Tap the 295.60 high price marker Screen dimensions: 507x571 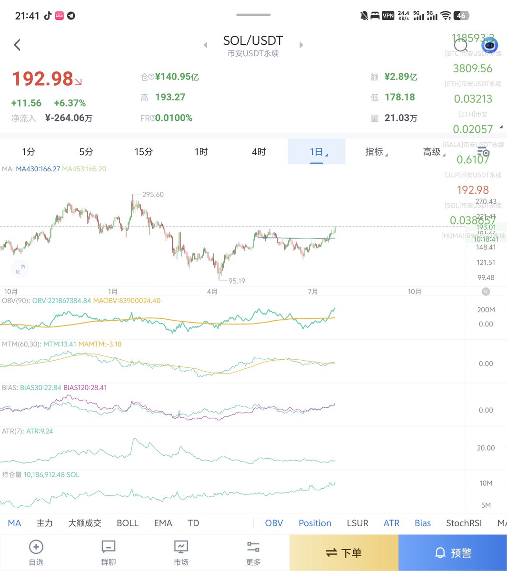(x=152, y=195)
